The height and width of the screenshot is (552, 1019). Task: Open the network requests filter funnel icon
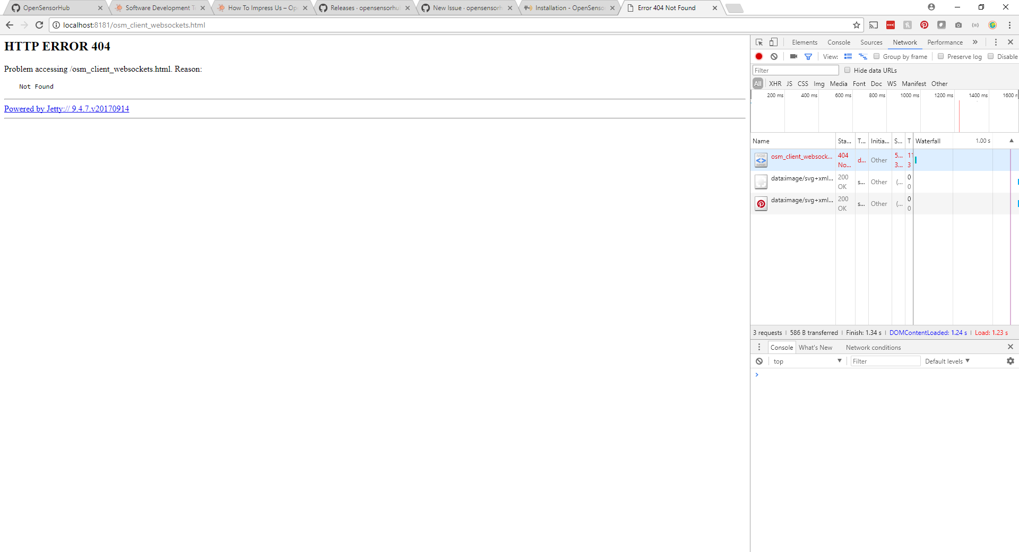pos(808,56)
